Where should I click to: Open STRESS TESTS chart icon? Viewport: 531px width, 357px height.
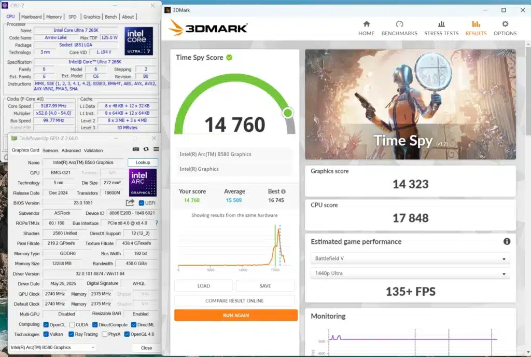point(441,24)
